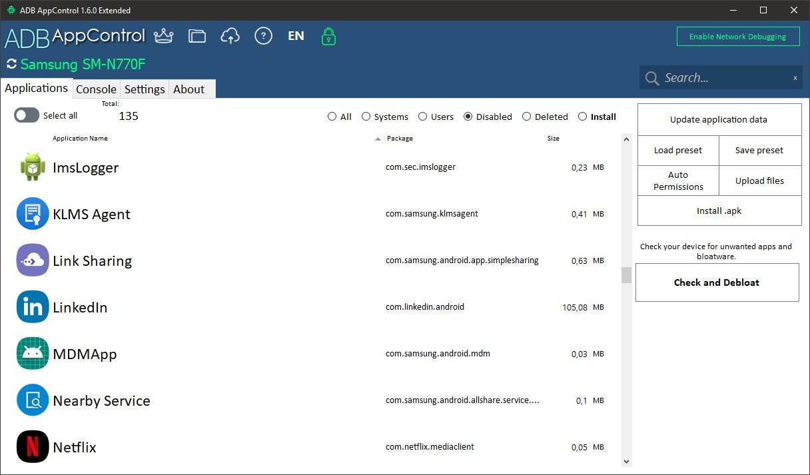Click the ADB AppControl logo
Screen dimensions: 810x475
point(75,37)
